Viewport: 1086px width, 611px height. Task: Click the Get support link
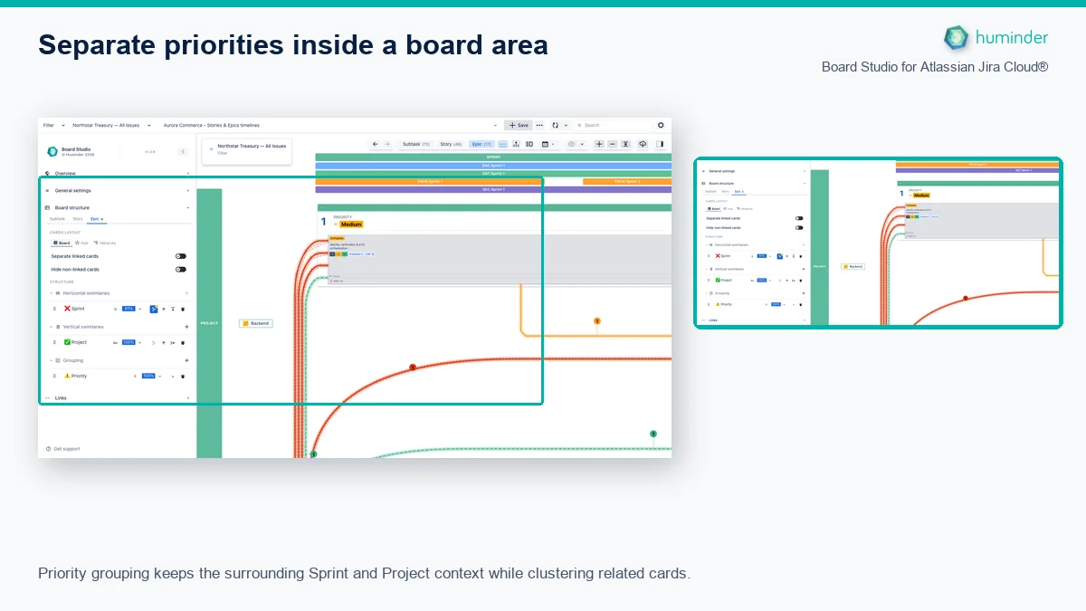(63, 449)
